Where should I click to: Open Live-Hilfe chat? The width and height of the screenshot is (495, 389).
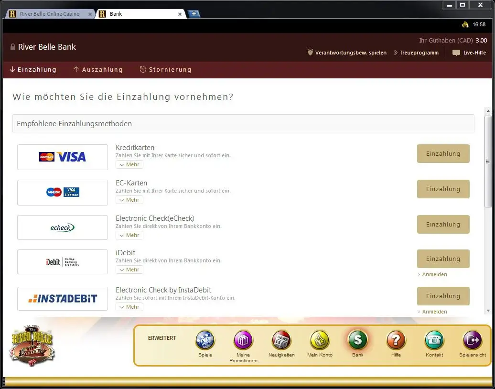pyautogui.click(x=469, y=53)
